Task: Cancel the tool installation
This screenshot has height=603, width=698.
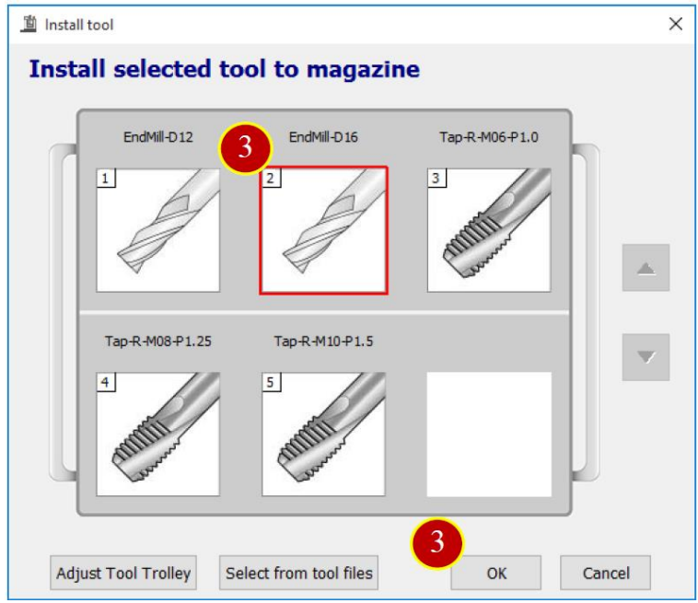Action: (605, 573)
